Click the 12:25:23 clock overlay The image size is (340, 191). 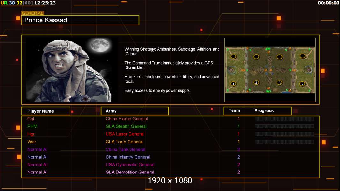(x=45, y=3)
